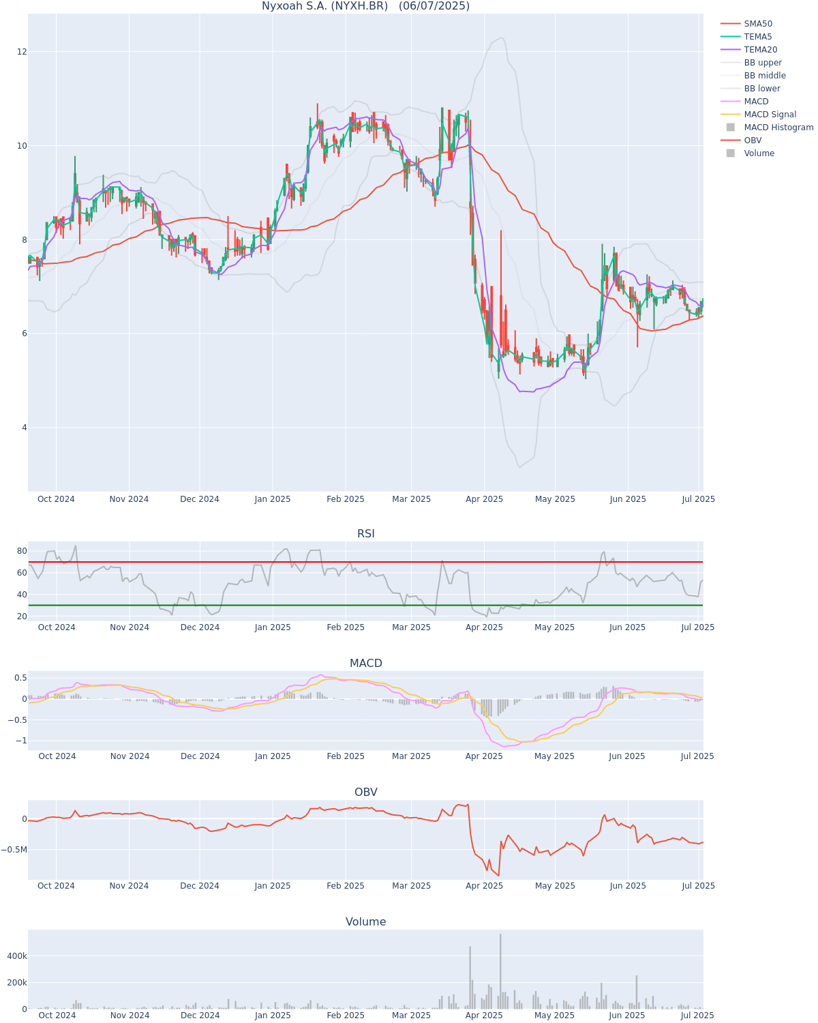
Task: Toggle SMA50 trace in the legend
Action: pos(746,24)
